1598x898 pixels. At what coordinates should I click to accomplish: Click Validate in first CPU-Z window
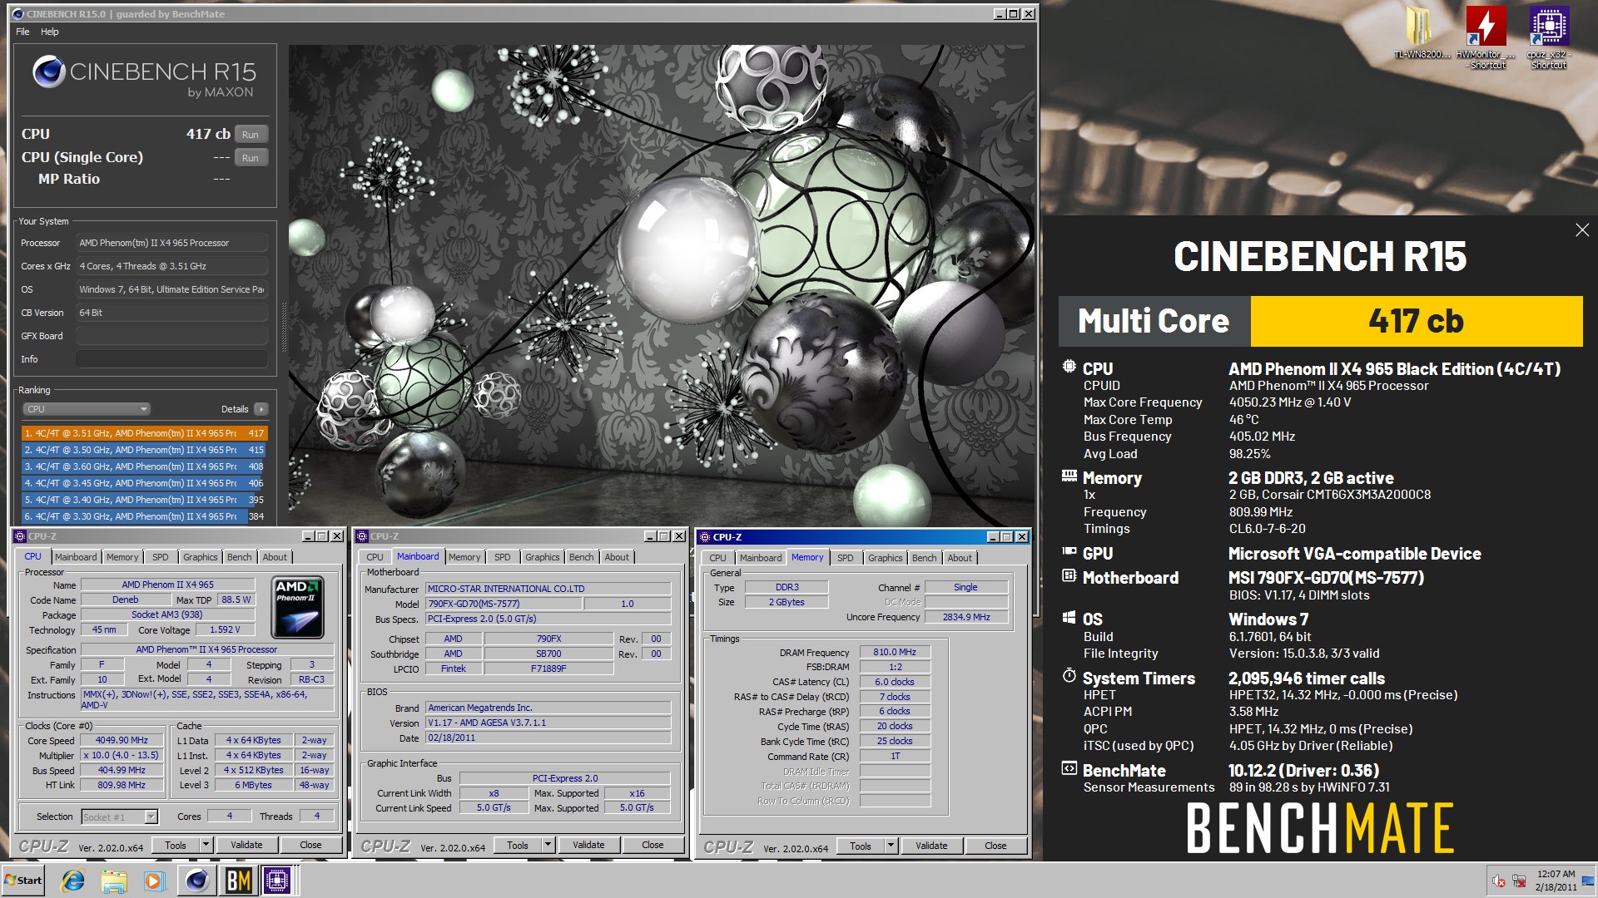pyautogui.click(x=246, y=845)
